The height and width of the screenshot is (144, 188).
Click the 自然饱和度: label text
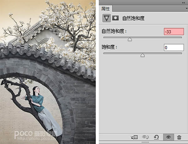point(114,31)
